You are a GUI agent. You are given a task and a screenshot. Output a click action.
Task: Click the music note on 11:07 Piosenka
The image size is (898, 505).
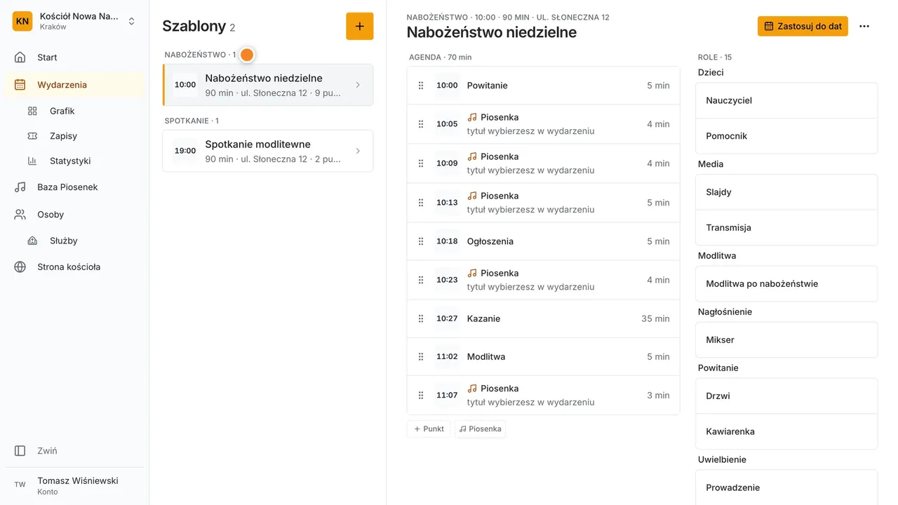[472, 389]
